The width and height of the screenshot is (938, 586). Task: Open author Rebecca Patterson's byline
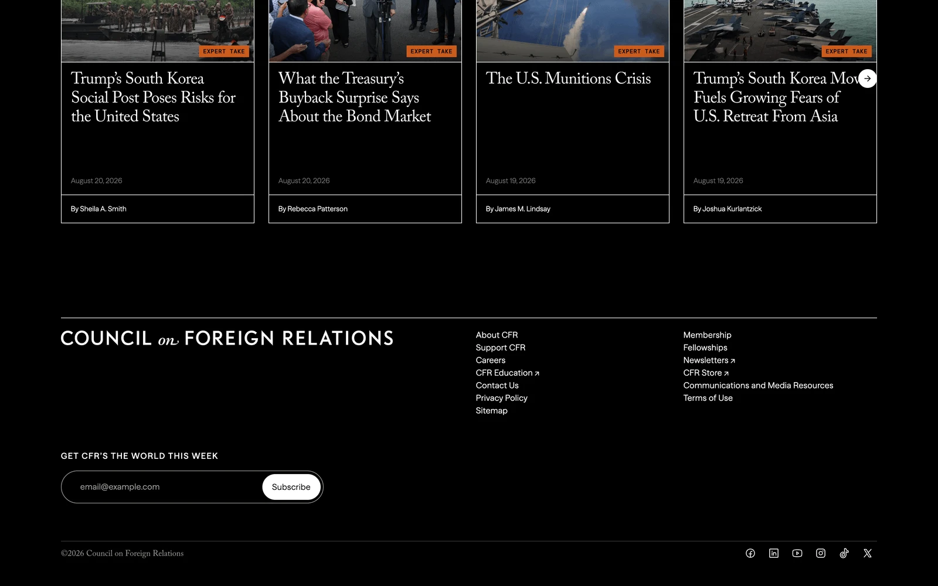coord(313,209)
